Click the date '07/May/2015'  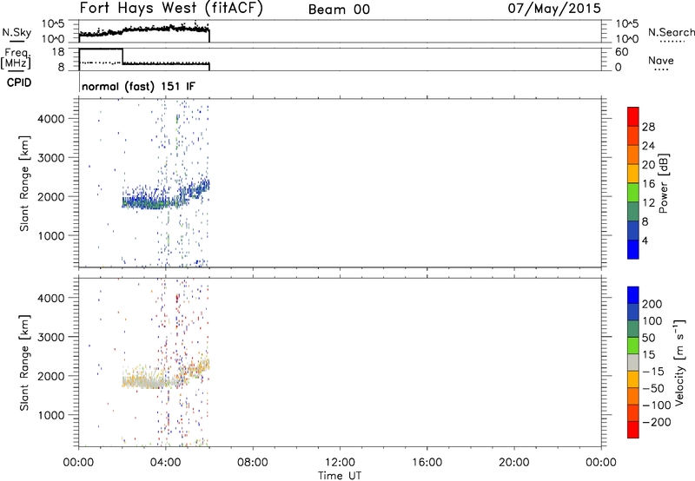click(x=554, y=8)
